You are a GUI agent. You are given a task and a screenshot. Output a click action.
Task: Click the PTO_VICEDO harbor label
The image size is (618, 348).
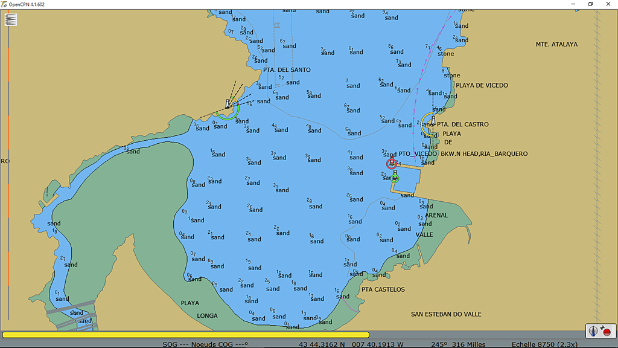[x=417, y=154]
